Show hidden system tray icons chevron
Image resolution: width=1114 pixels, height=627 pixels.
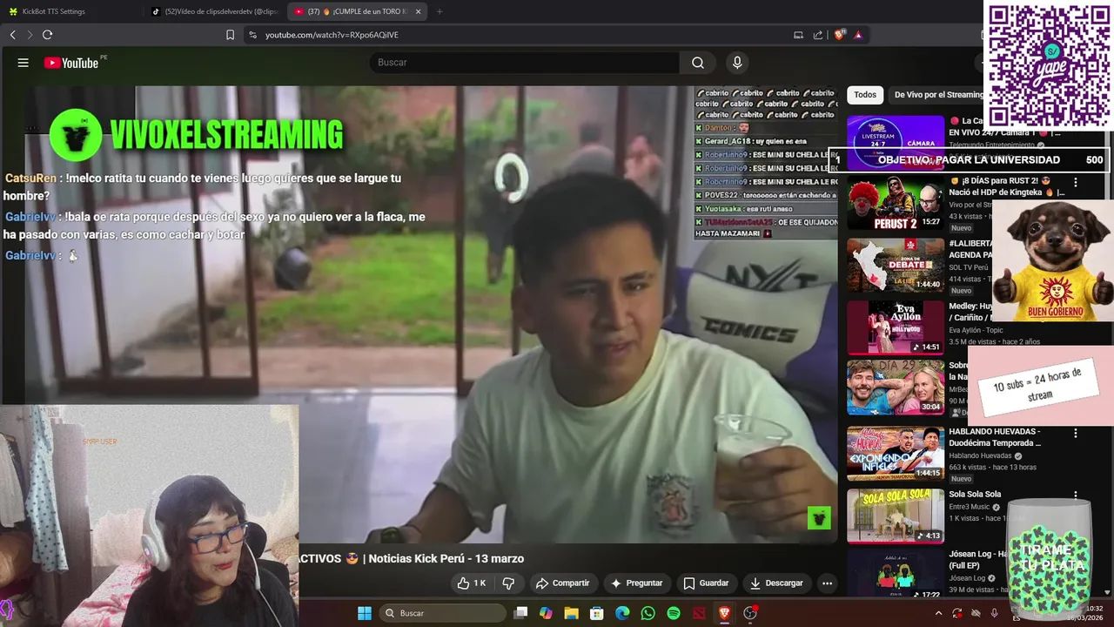coord(938,613)
